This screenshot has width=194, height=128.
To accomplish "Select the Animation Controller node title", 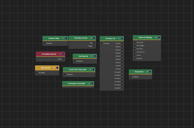I will 77,83.
